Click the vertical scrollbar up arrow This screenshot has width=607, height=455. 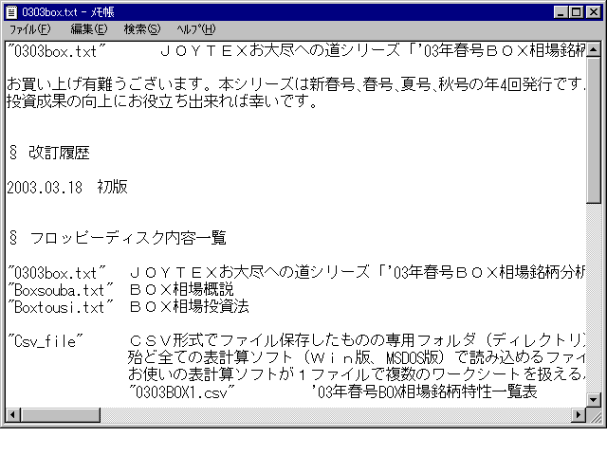[593, 49]
